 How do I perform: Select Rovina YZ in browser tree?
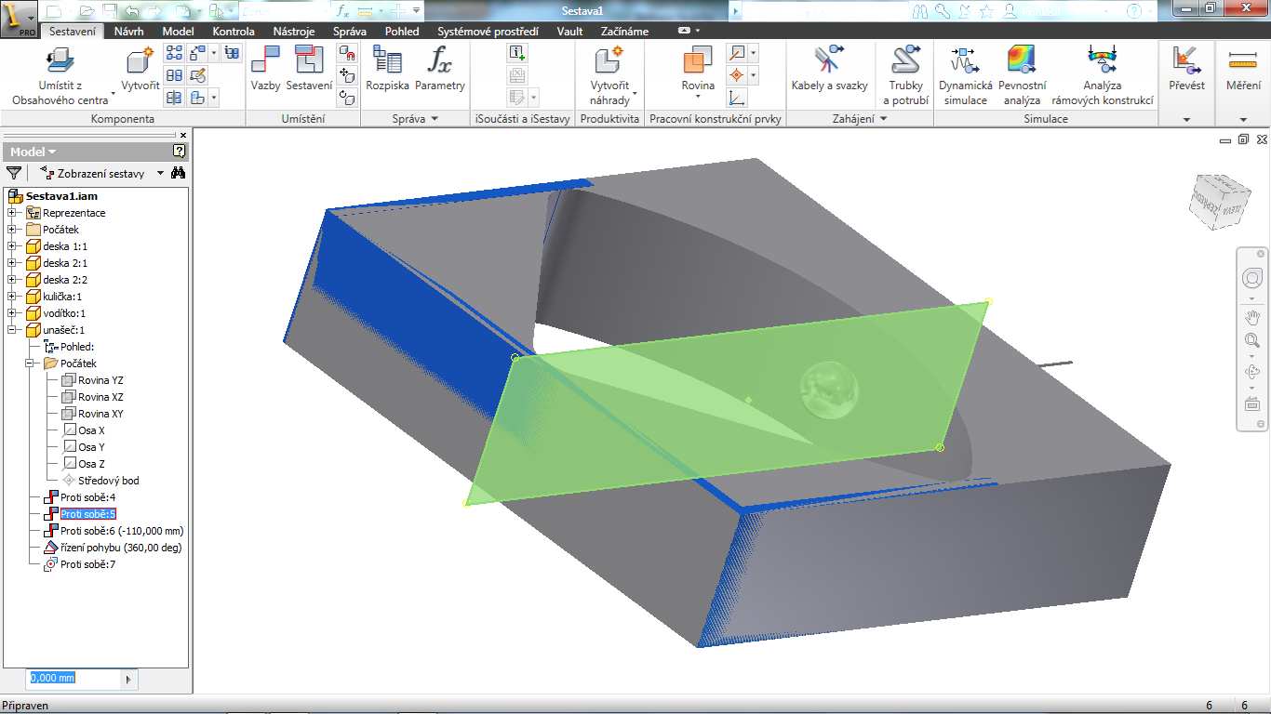point(92,380)
